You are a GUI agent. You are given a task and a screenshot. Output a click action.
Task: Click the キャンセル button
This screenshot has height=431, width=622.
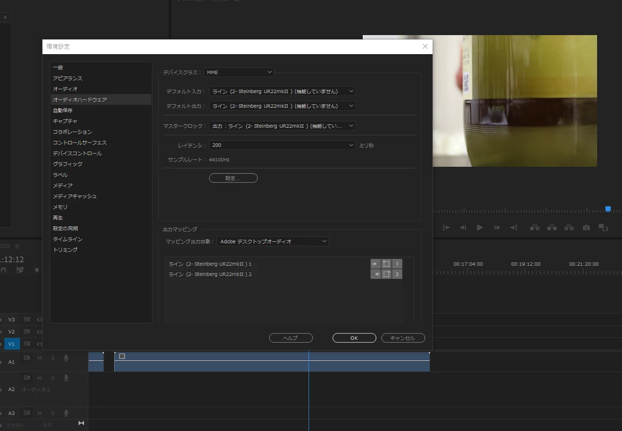coord(403,338)
